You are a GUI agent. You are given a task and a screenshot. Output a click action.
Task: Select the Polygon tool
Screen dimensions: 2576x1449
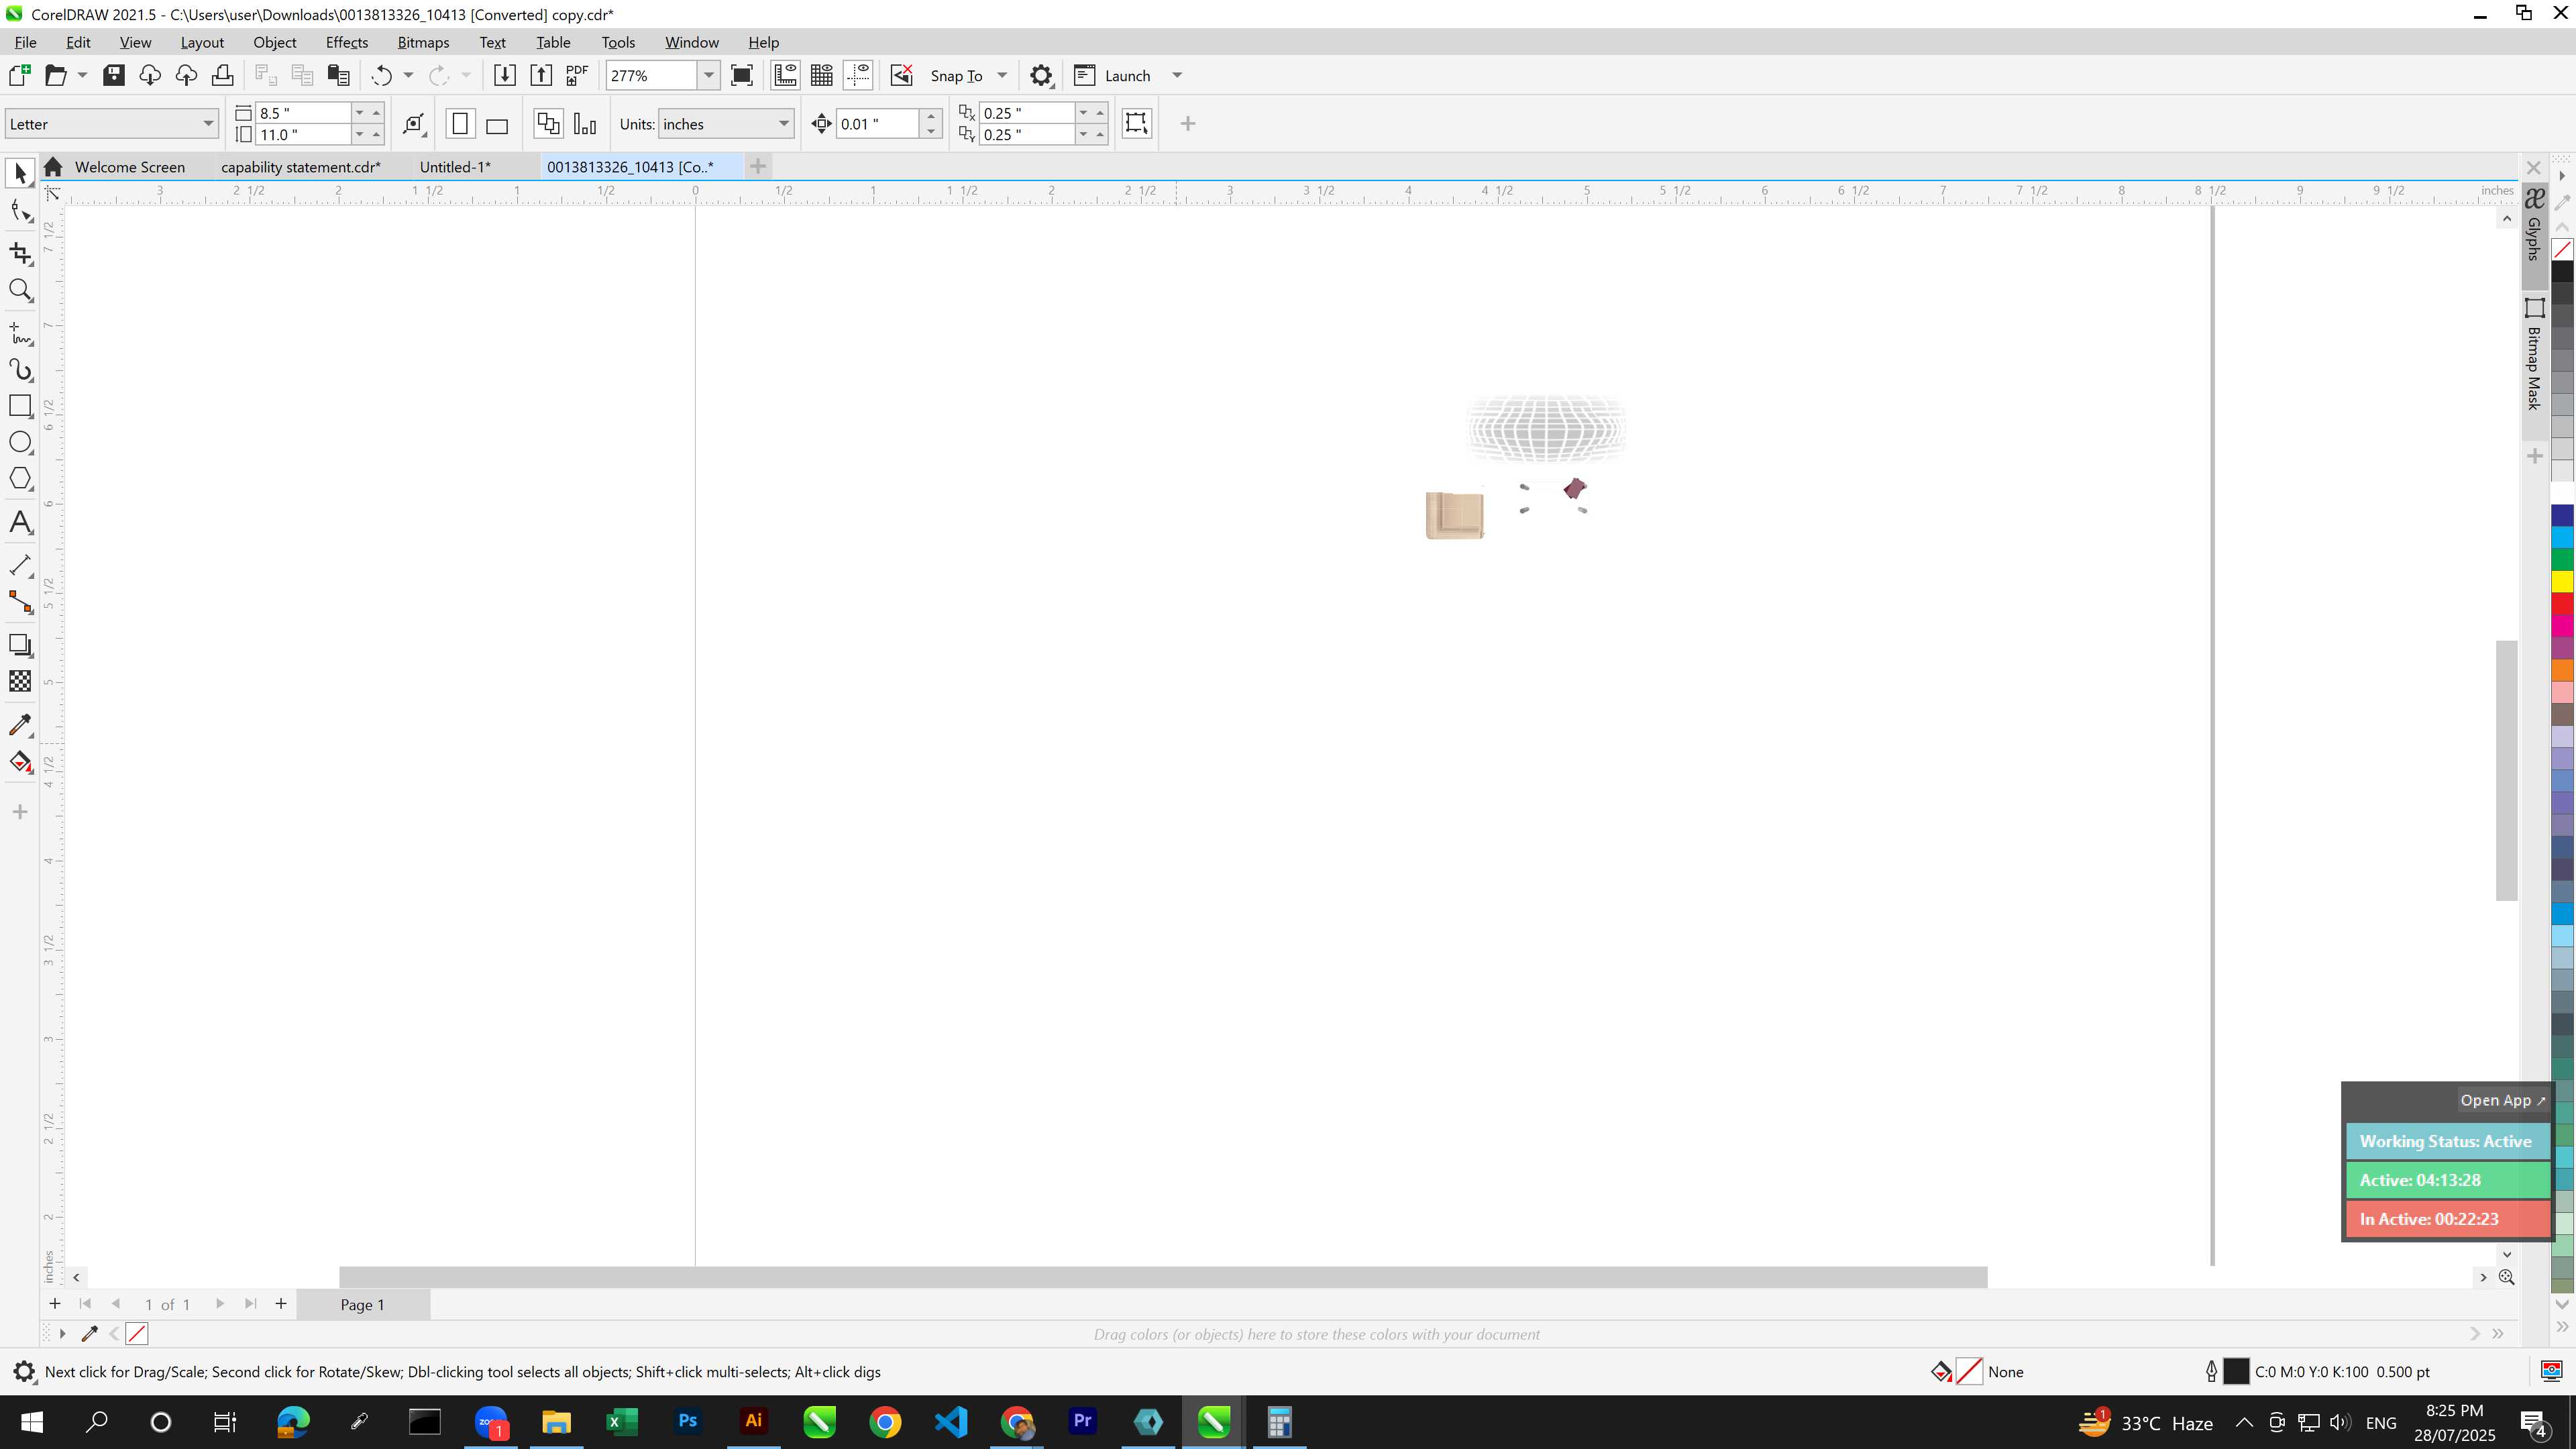pos(20,479)
